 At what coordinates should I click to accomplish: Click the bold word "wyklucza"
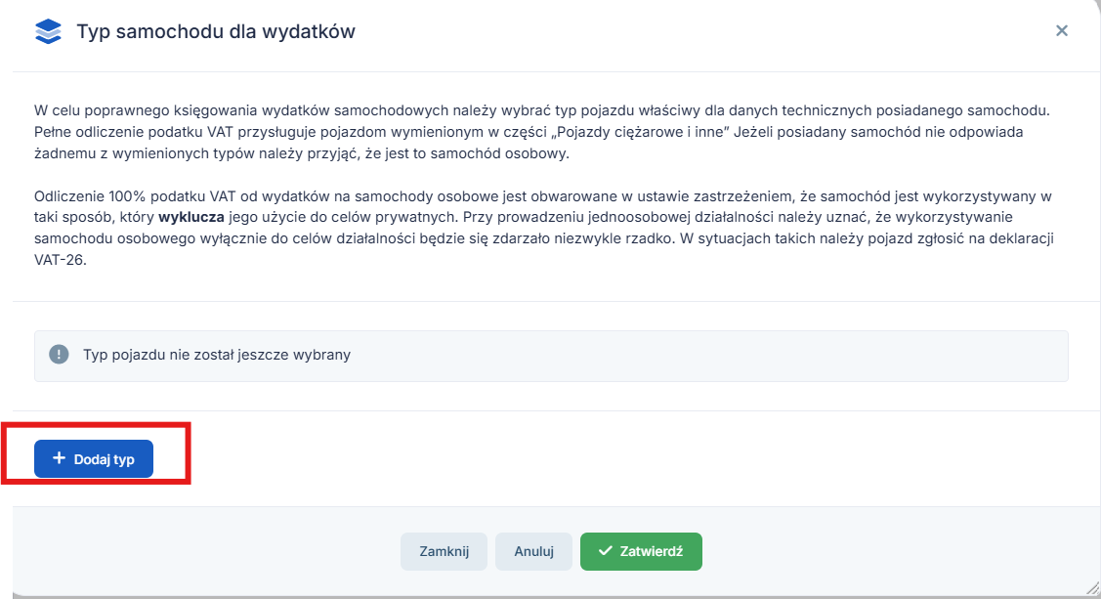[191, 217]
